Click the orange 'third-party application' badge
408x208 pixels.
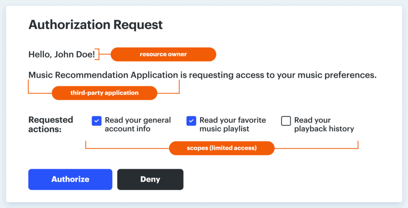pyautogui.click(x=104, y=93)
